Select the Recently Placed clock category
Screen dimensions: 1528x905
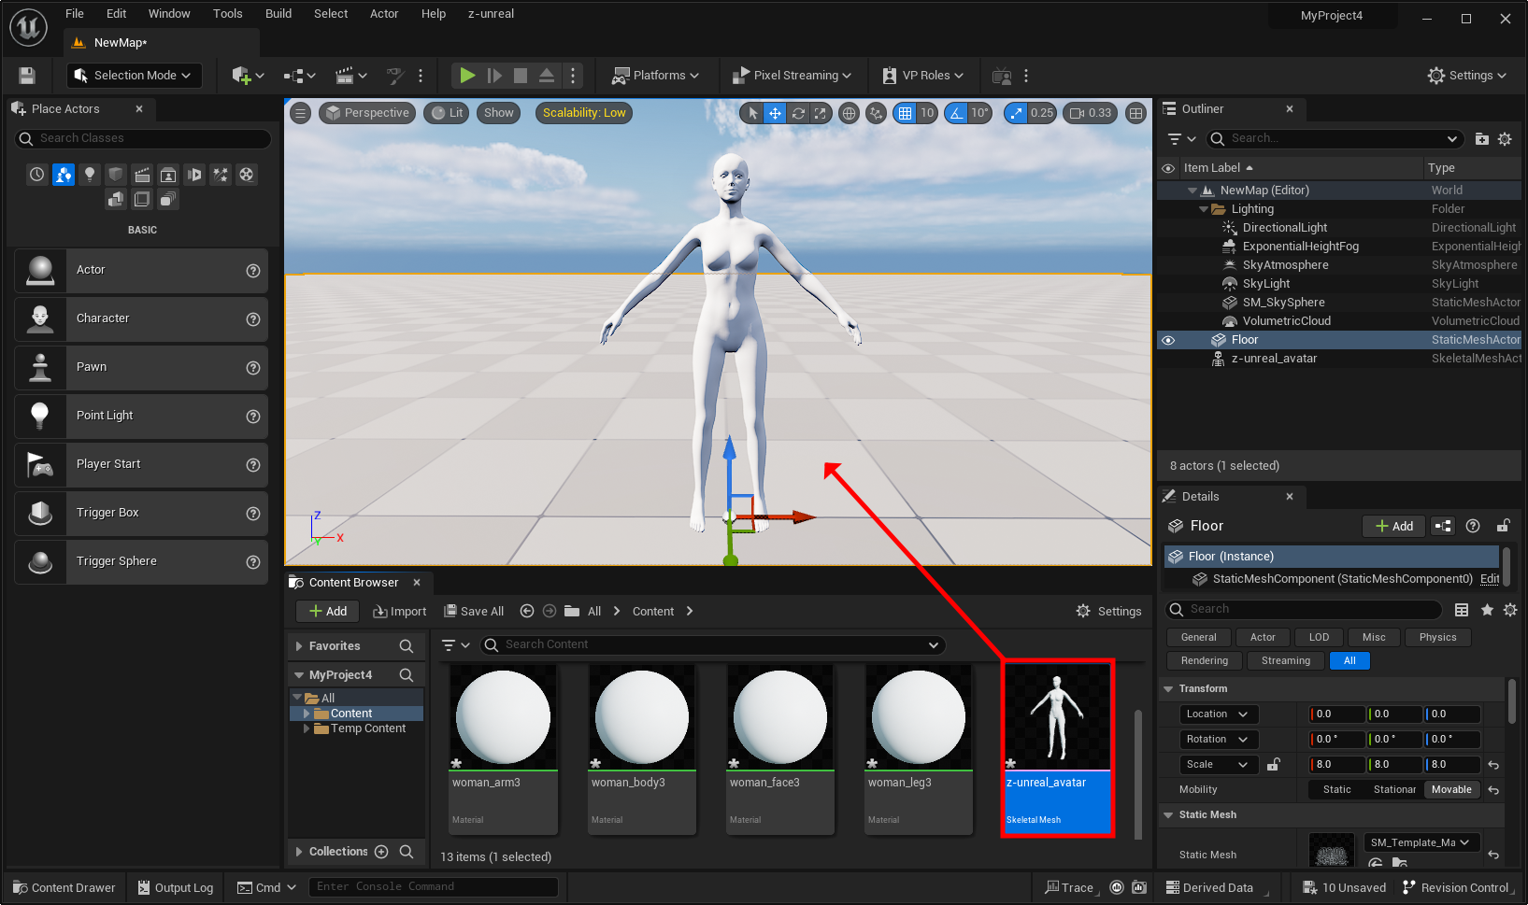[x=36, y=175]
